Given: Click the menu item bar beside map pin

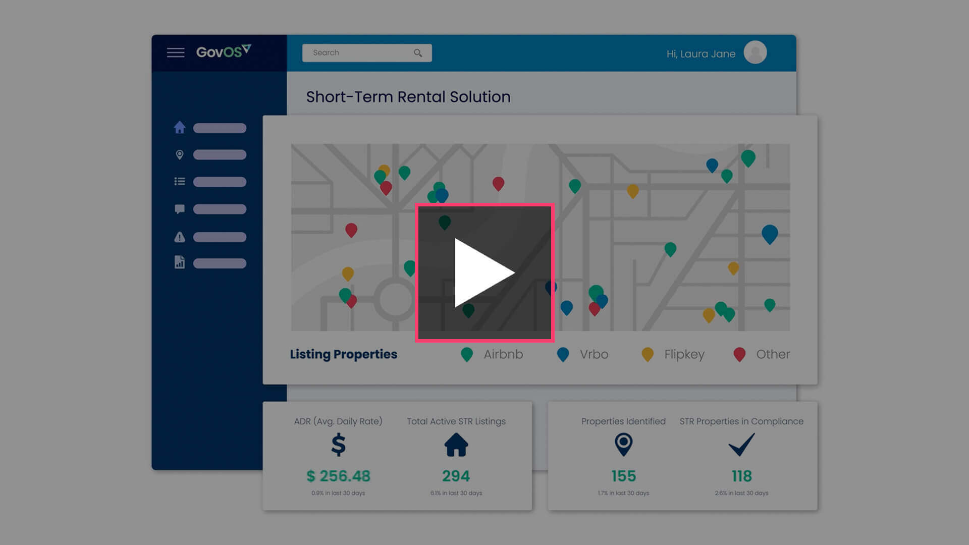Looking at the screenshot, I should coord(220,155).
